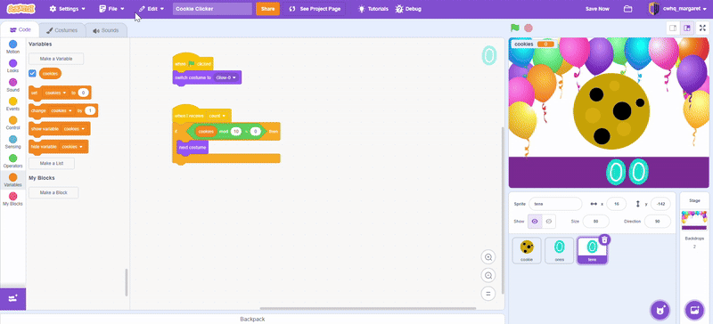Open the add extension button
The image size is (713, 324).
click(12, 298)
